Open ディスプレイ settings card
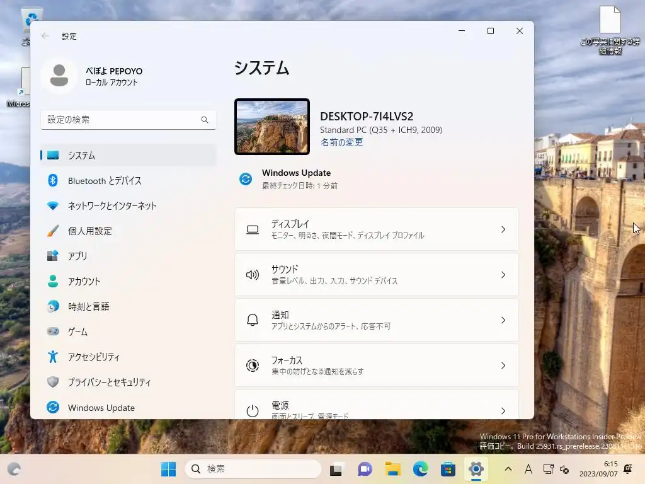 pos(377,229)
